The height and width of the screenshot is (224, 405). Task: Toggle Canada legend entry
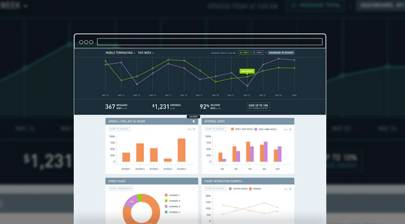coord(255,189)
